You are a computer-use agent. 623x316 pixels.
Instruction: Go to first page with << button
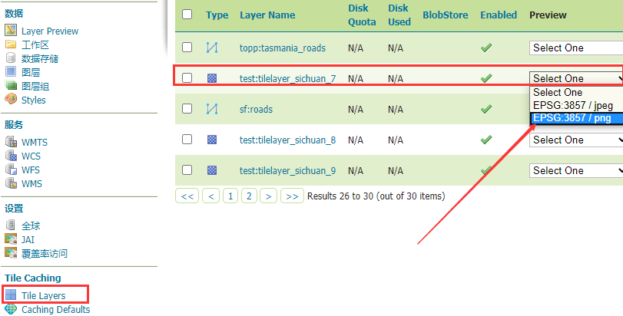(187, 196)
